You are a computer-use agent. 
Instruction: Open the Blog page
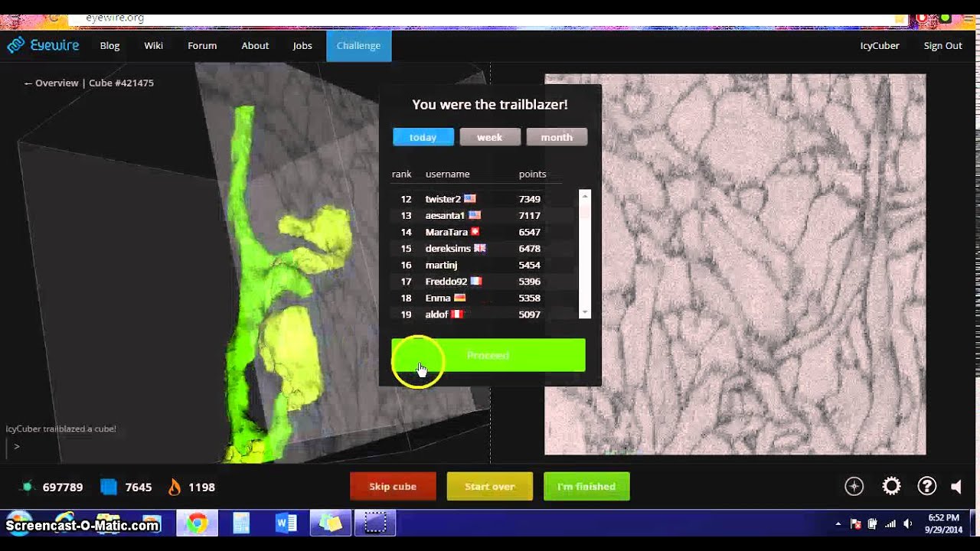tap(109, 46)
